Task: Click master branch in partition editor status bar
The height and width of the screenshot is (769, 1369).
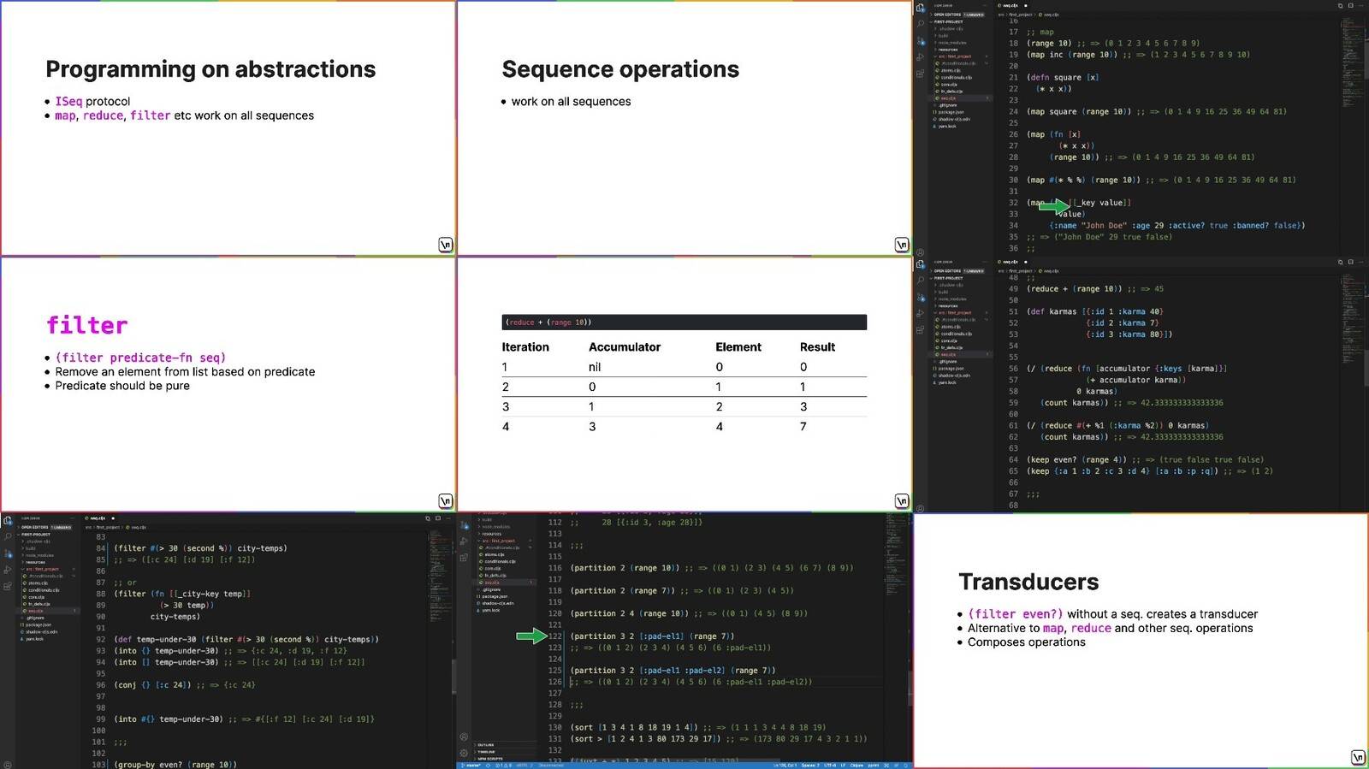Action: (x=471, y=765)
